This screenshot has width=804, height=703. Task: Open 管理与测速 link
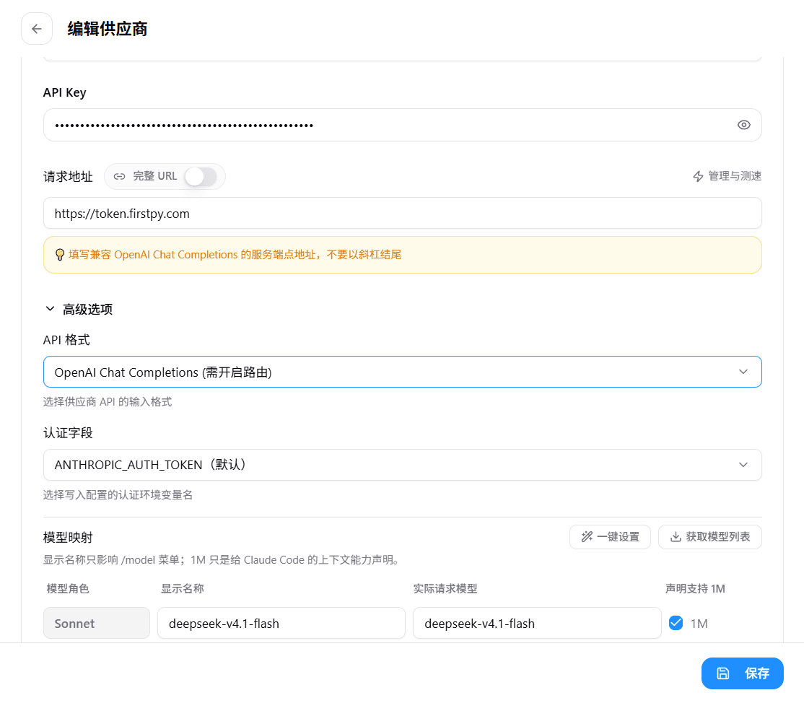[x=727, y=176]
